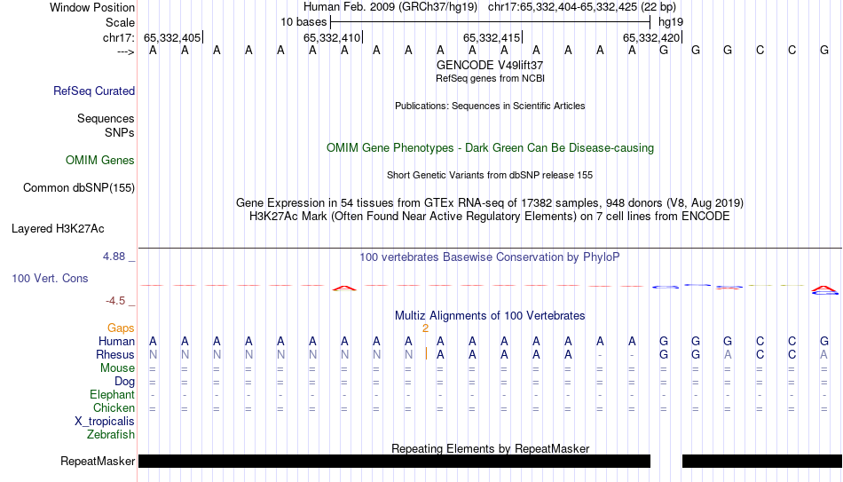Select the Zebrafish species label

(111, 434)
